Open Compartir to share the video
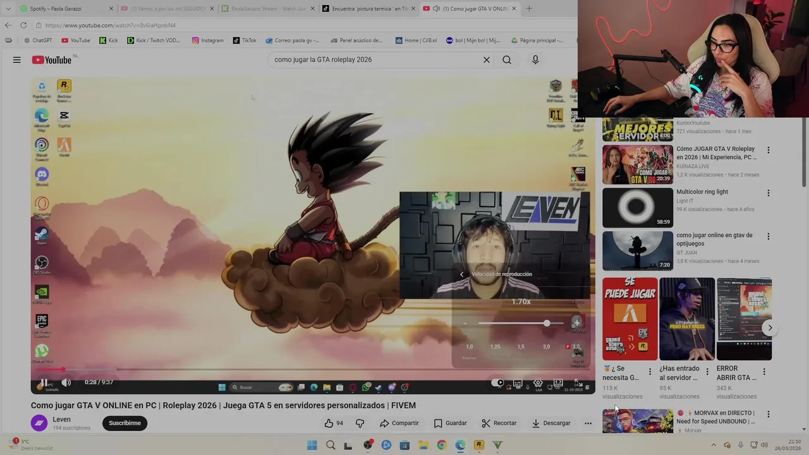This screenshot has height=455, width=809. (x=399, y=423)
